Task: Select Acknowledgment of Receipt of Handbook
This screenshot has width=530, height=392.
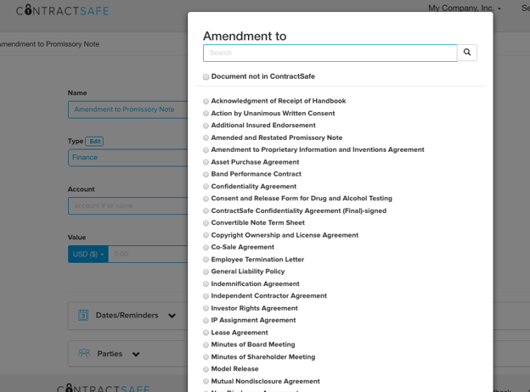Action: click(206, 101)
